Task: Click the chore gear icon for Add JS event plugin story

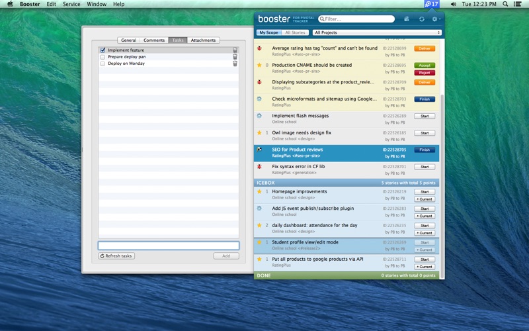Action: click(x=259, y=209)
